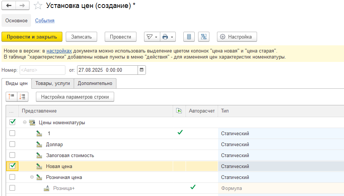344x196 pixels.
Task: Add document to favorites star
Action: coord(38,6)
